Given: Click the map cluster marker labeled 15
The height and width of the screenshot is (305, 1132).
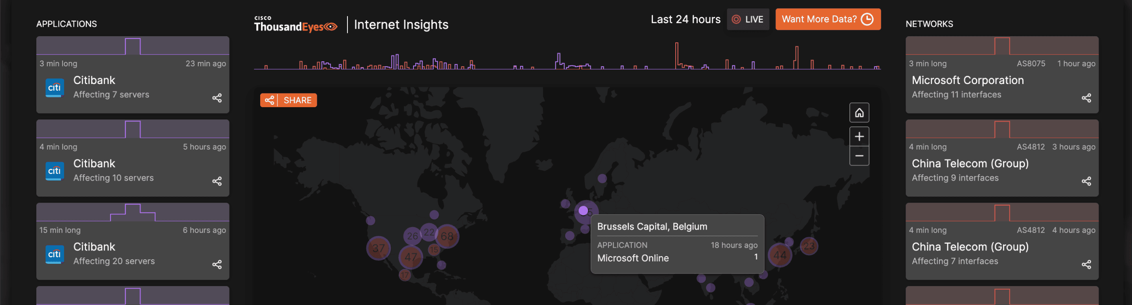Looking at the screenshot, I should 434,250.
